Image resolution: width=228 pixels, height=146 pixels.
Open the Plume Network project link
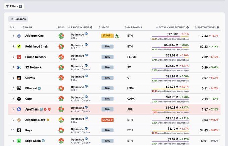36,57
